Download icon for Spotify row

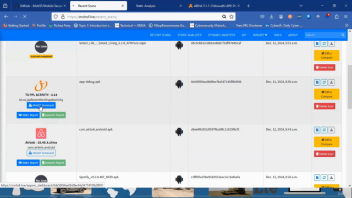331,178
